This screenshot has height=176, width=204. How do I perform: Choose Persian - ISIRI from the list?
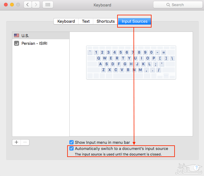pos(40,44)
